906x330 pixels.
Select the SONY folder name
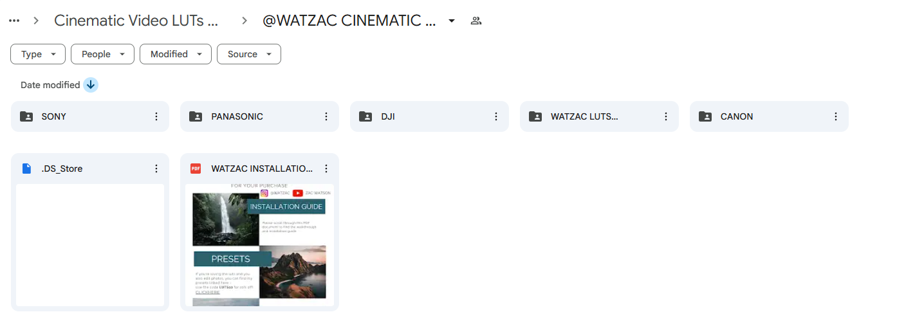[x=54, y=116]
